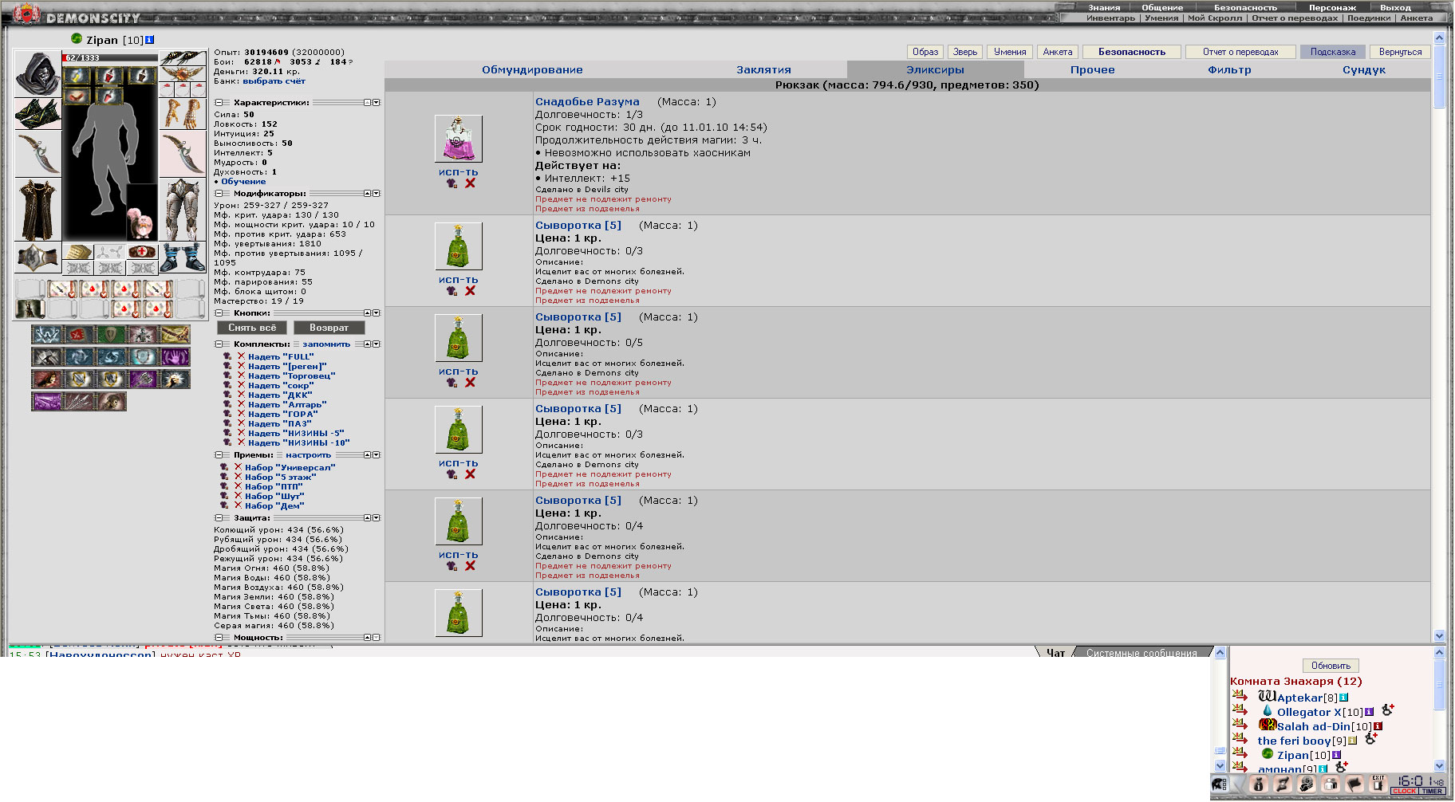This screenshot has width=1455, height=802.
Task: Click the 62/1333 health bar
Action: [110, 58]
